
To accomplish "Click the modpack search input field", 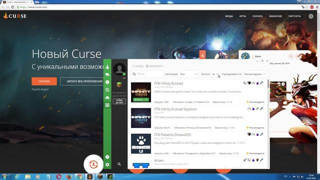I will [147, 74].
